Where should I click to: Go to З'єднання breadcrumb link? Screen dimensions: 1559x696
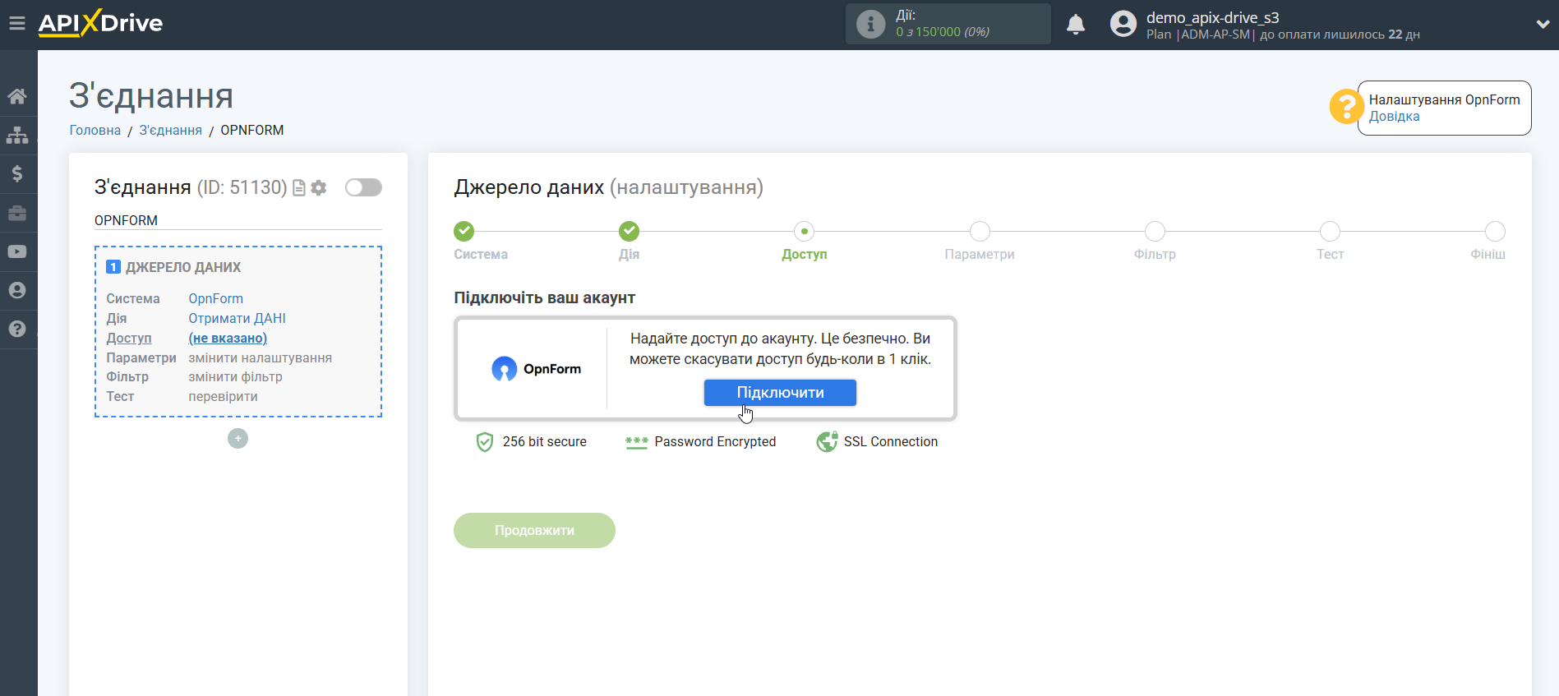(170, 130)
